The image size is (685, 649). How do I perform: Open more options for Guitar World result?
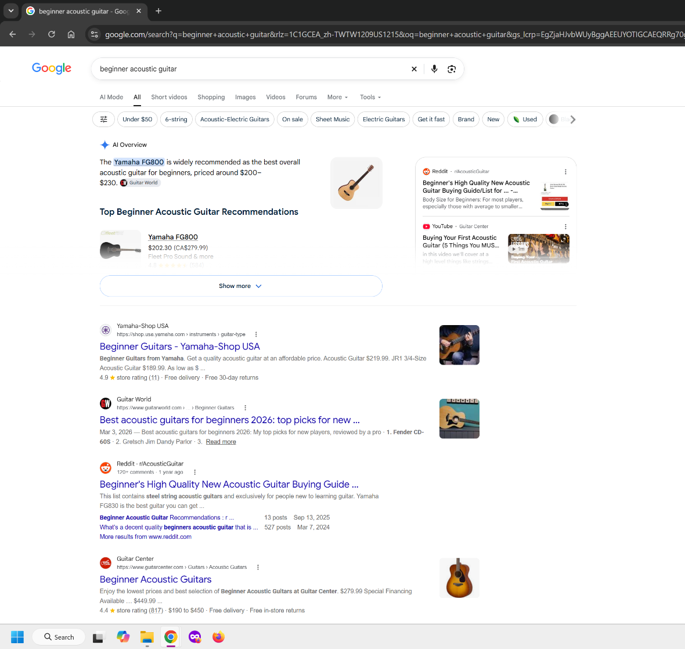point(245,408)
